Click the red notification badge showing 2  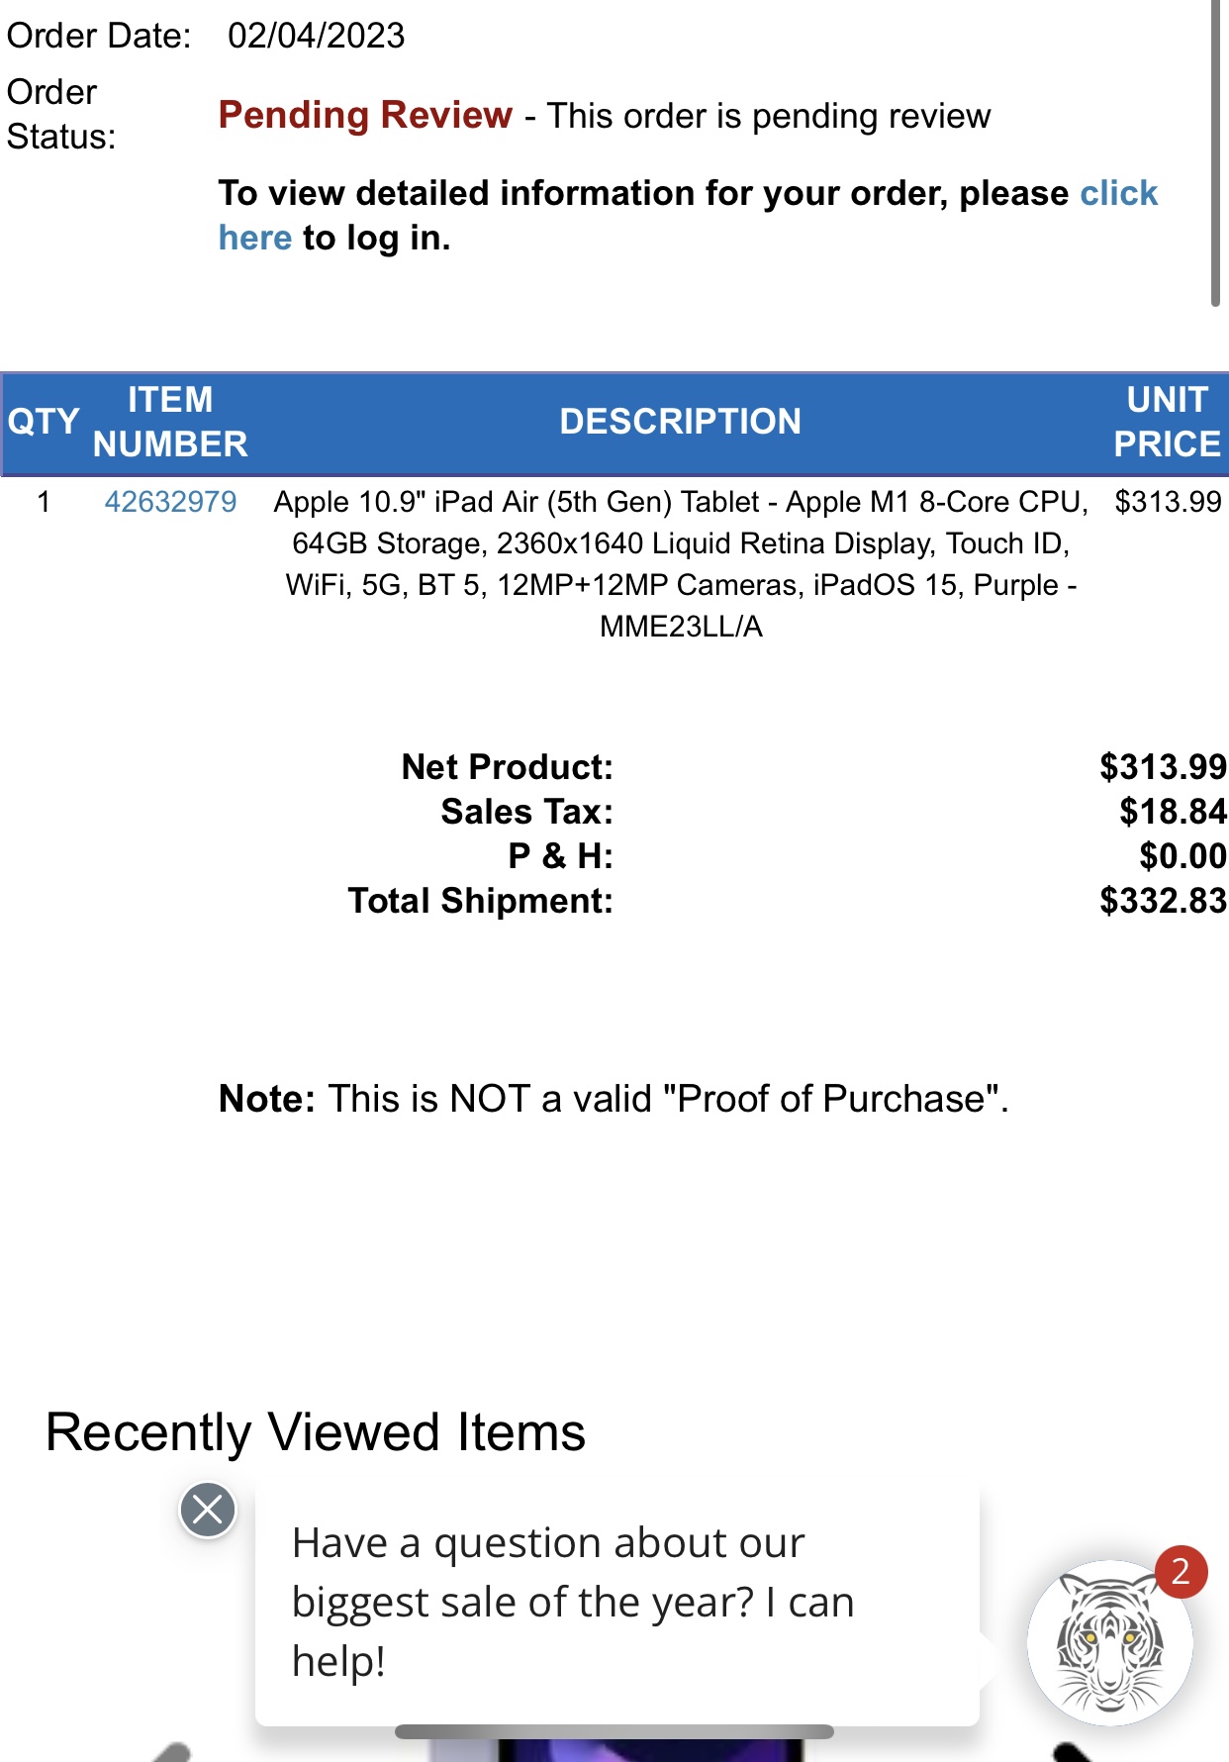(x=1181, y=1572)
